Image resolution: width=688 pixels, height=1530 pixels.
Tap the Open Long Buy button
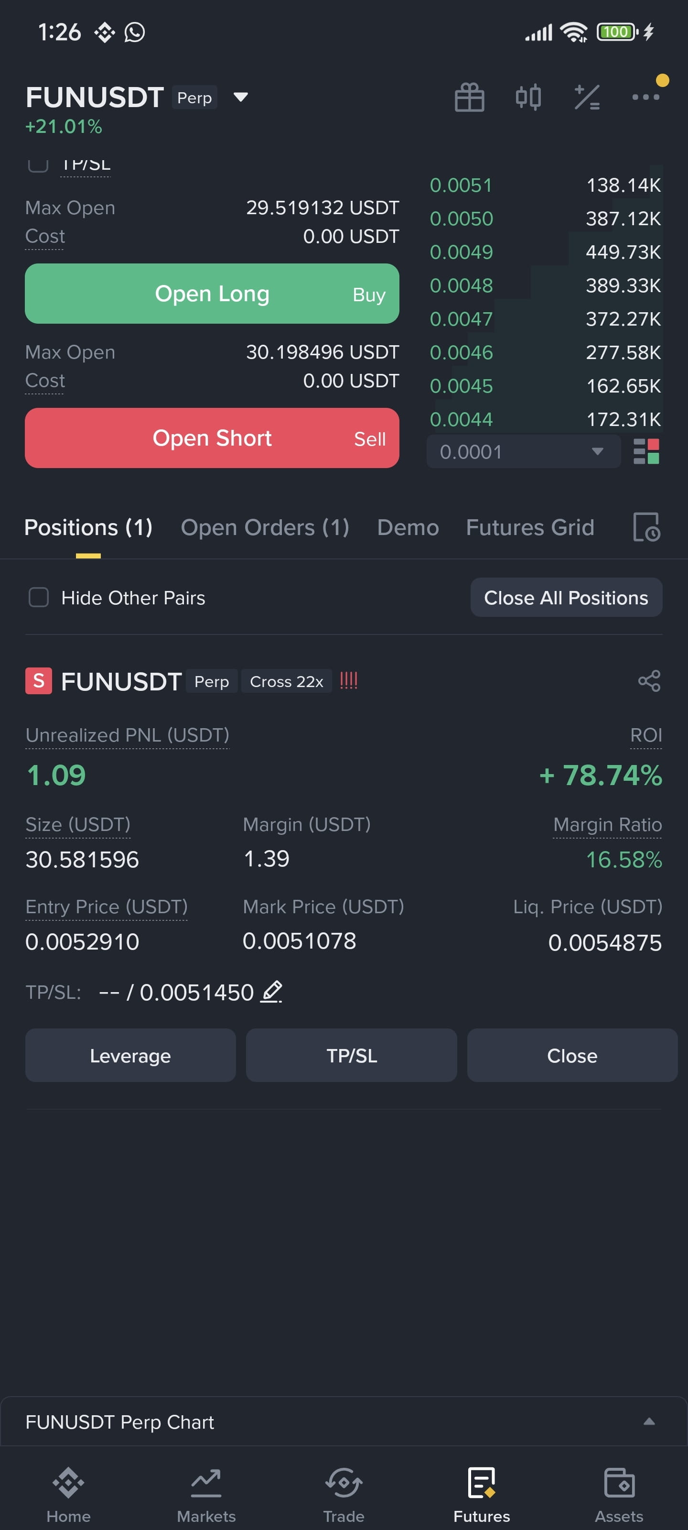(212, 294)
